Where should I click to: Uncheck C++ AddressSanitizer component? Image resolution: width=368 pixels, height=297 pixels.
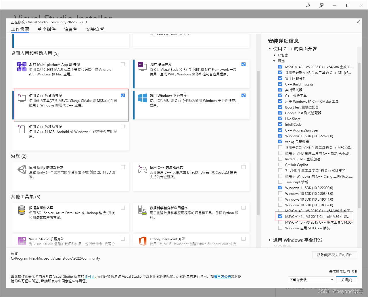pos(280,130)
